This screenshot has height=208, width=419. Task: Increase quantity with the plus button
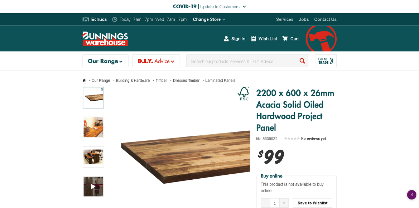(x=284, y=203)
